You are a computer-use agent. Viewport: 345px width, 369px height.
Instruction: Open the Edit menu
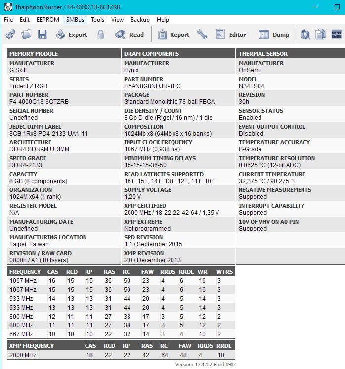tap(25, 20)
